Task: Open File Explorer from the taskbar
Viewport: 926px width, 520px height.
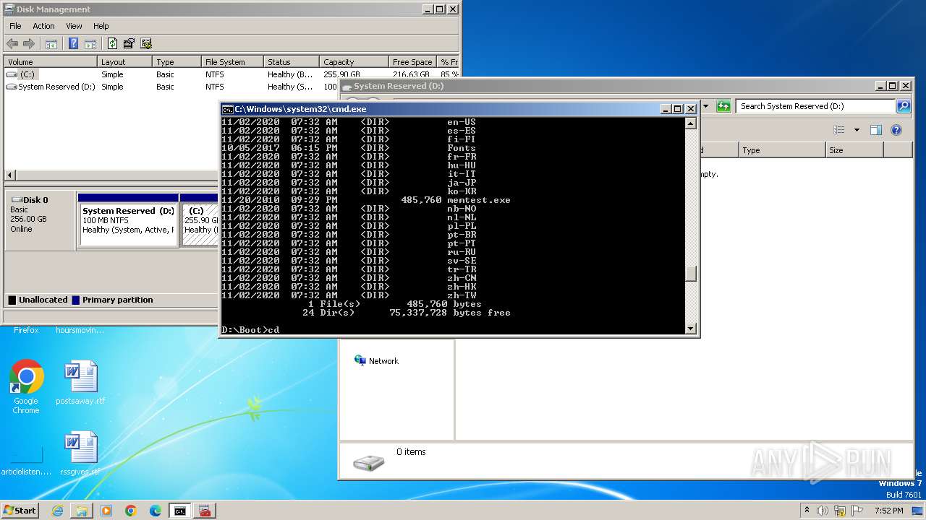Action: click(82, 511)
